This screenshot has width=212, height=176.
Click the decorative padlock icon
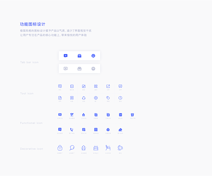point(60,148)
